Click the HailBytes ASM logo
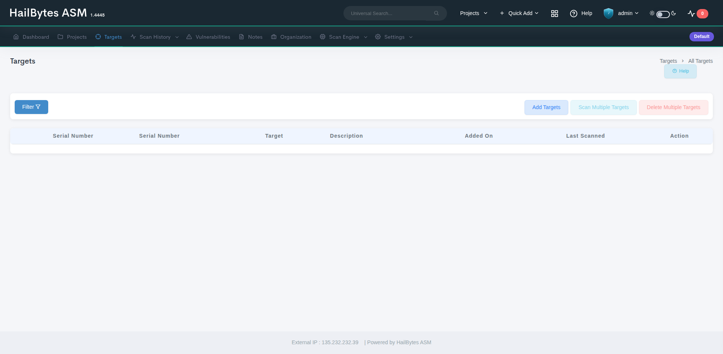 coord(48,13)
